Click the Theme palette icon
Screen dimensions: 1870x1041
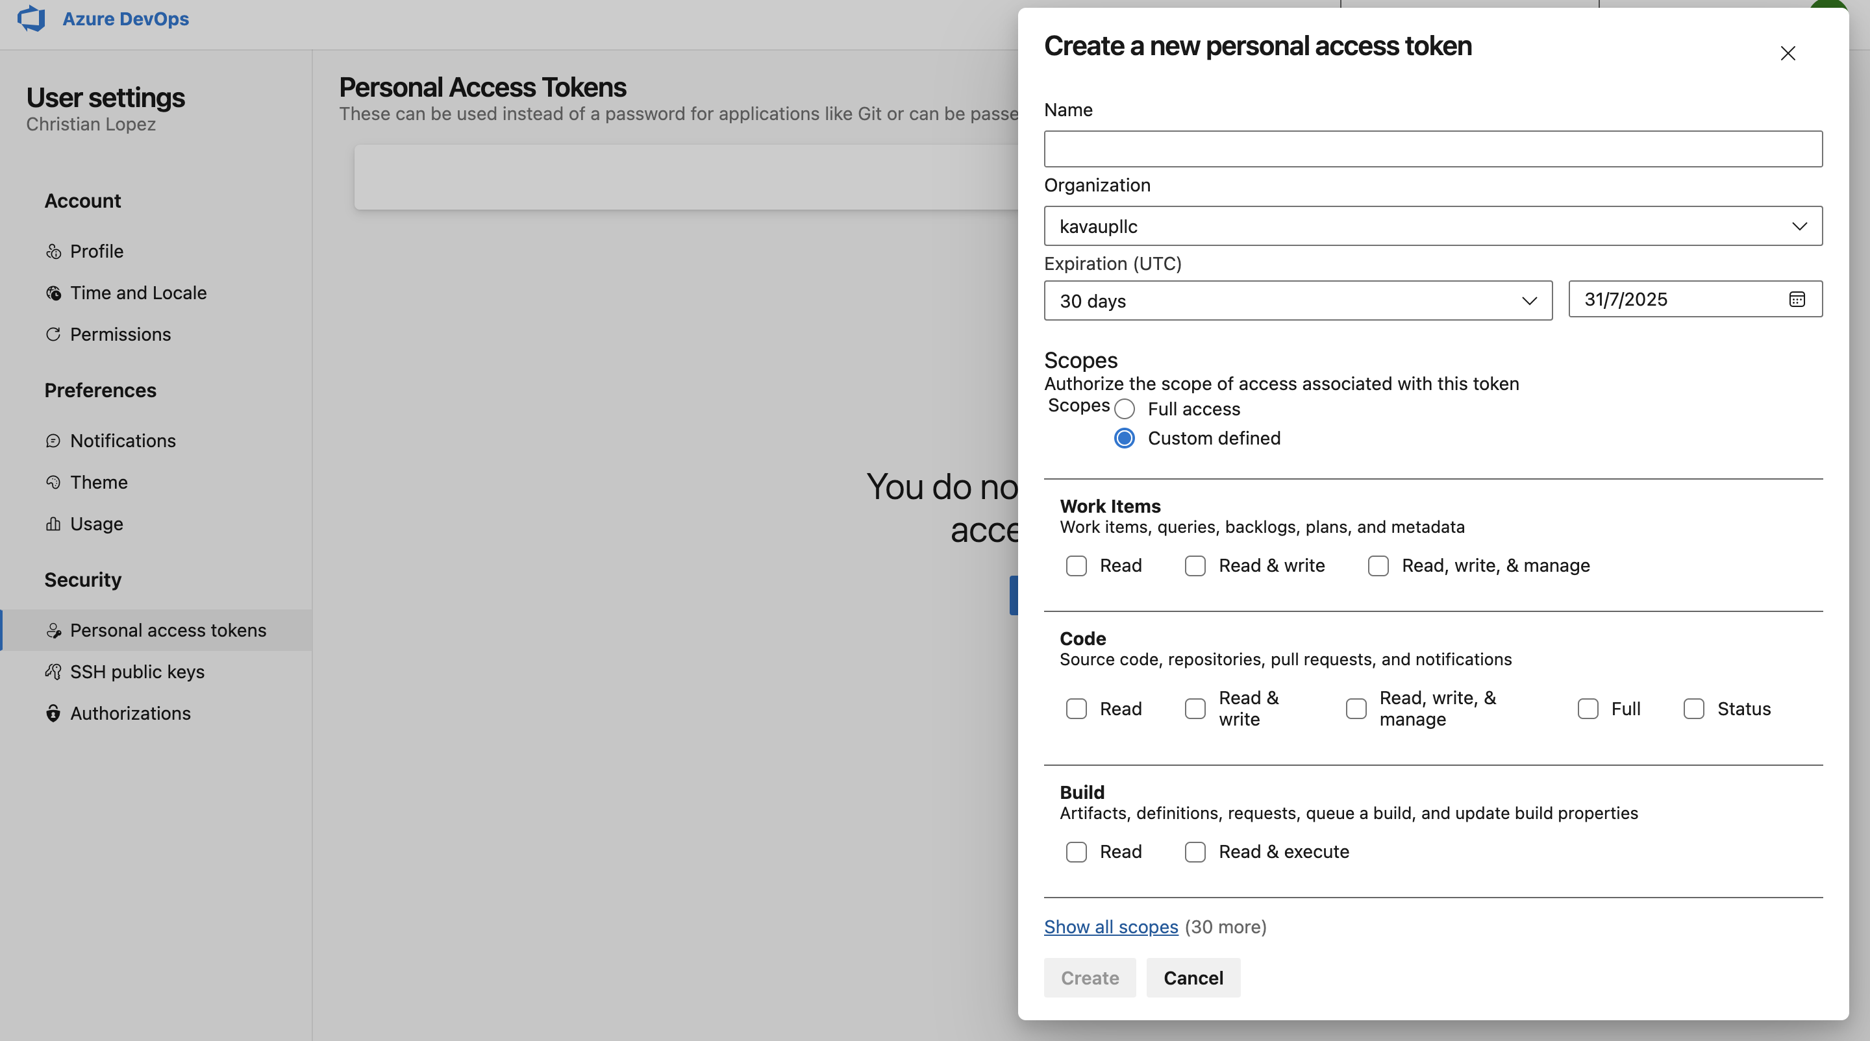53,482
